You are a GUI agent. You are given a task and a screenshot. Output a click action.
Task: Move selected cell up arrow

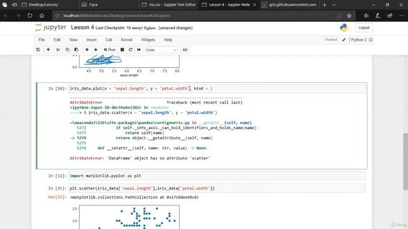pos(87,50)
